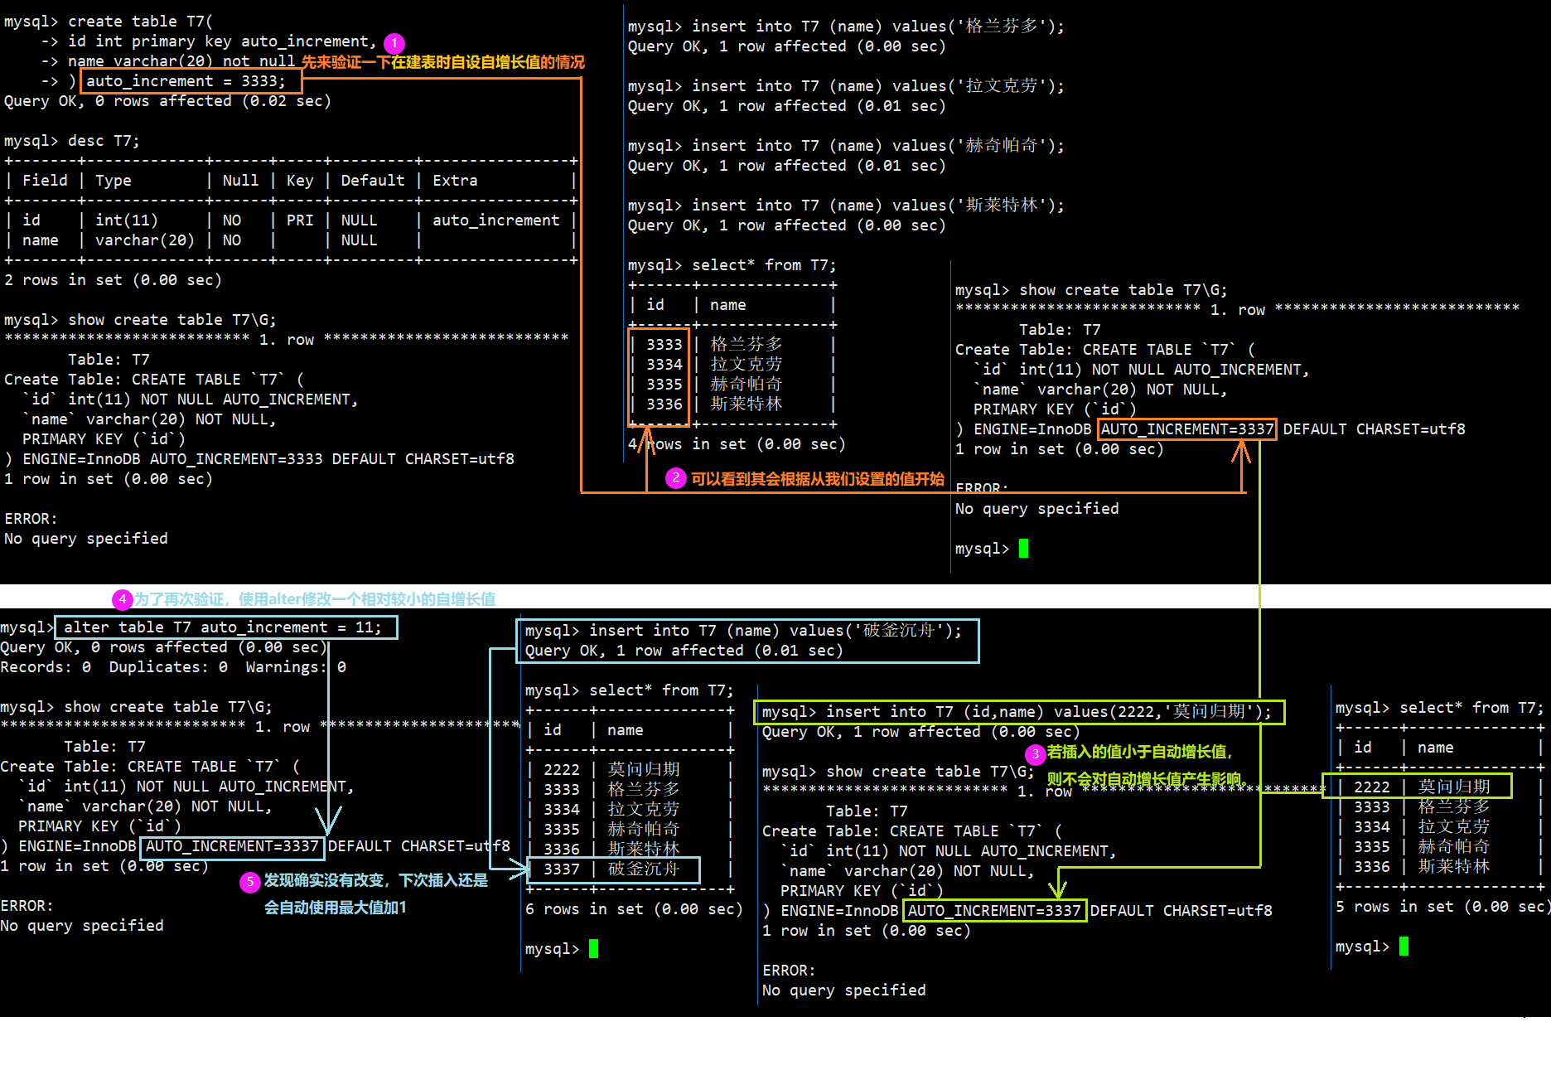Click the 'Type' column header in desc output
This screenshot has width=1551, height=1075.
click(113, 181)
